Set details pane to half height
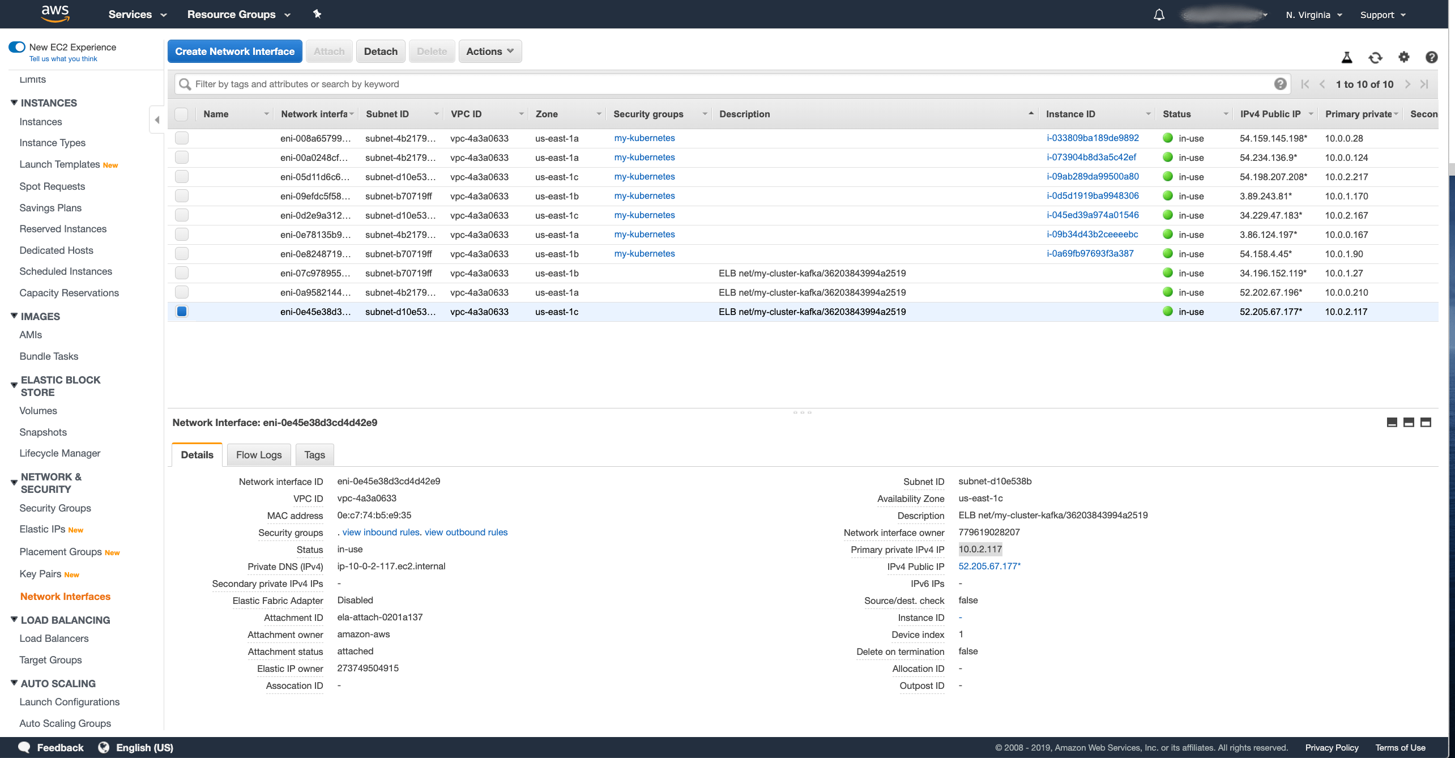 pos(1409,423)
